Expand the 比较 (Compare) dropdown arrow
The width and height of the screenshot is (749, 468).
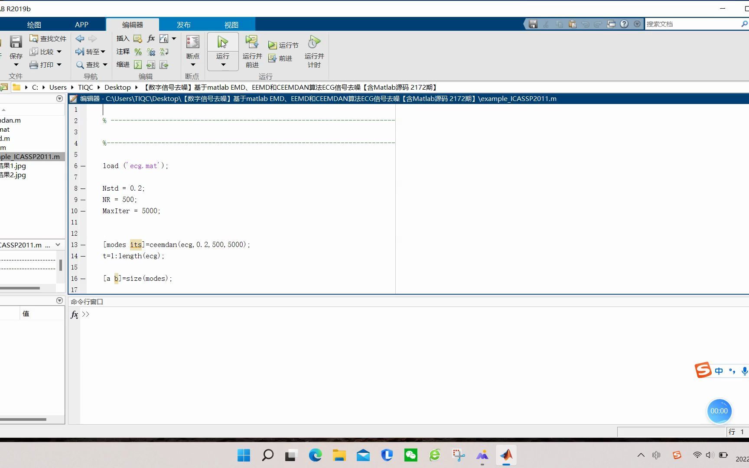pos(59,51)
